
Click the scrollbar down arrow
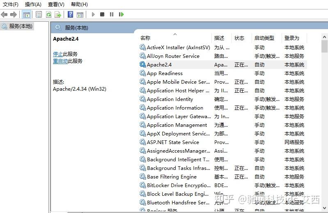coord(324,208)
